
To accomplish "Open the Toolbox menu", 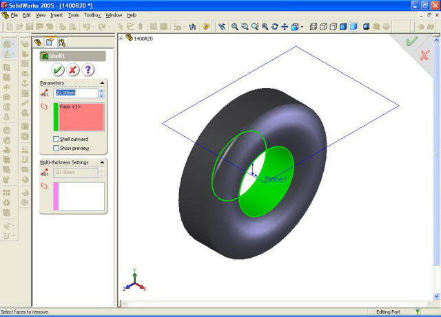I will pos(92,14).
